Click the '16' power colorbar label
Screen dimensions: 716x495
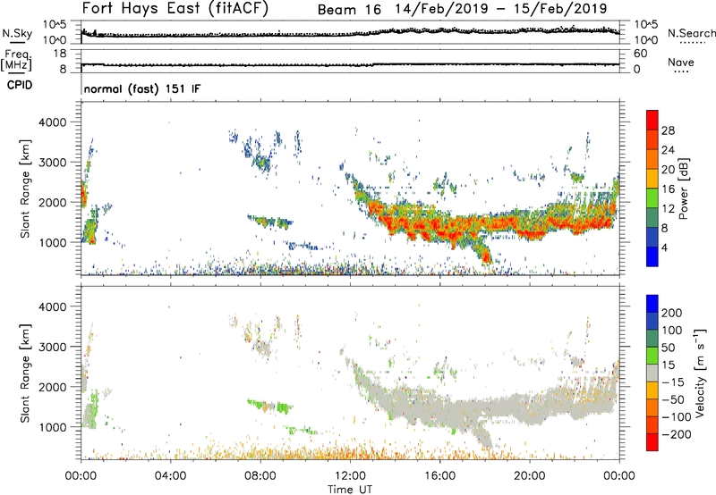point(668,189)
